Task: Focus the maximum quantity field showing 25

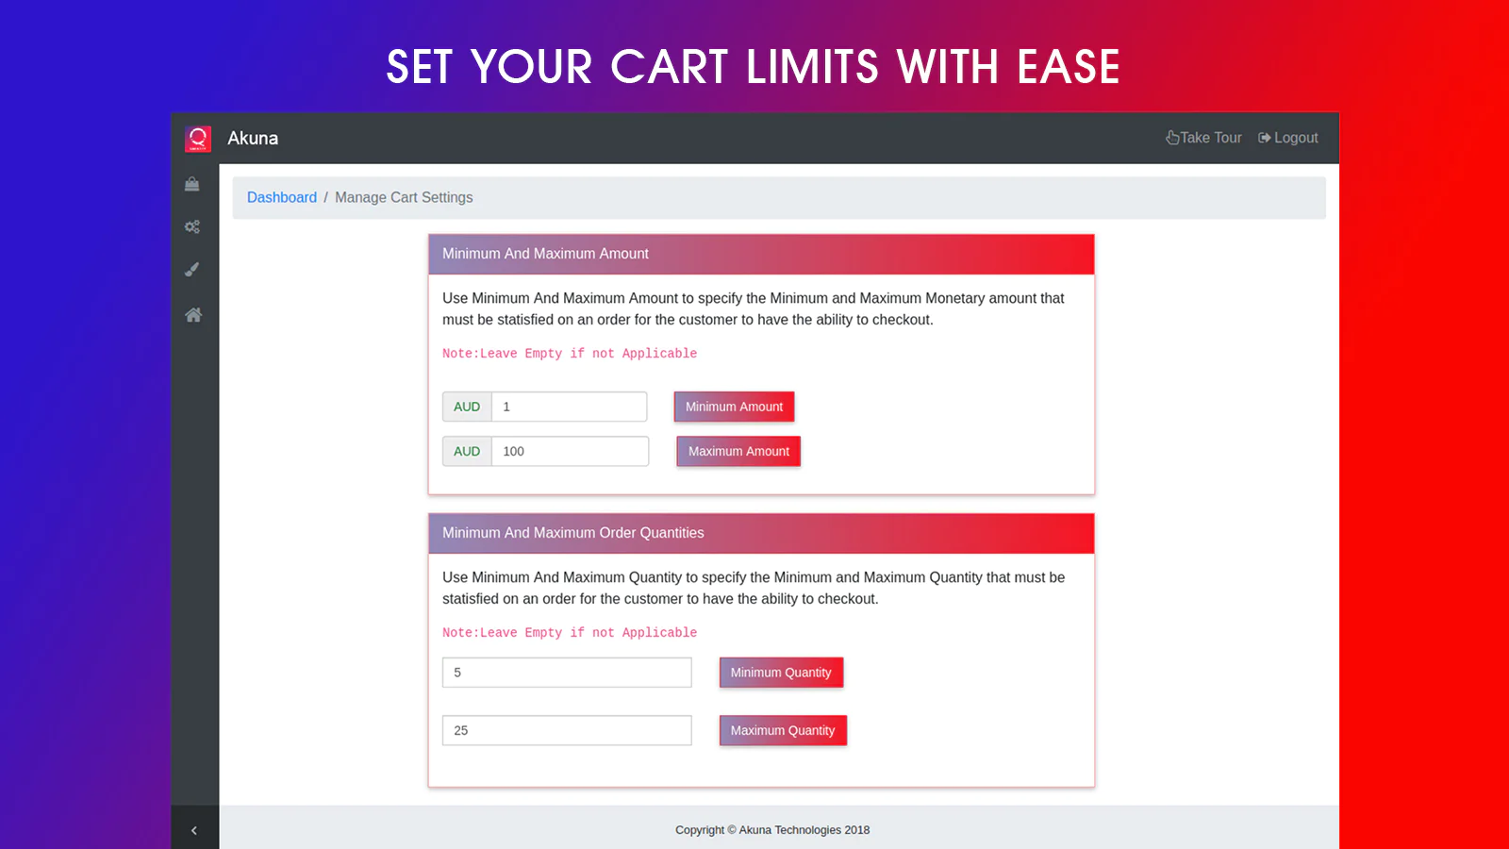Action: tap(567, 730)
